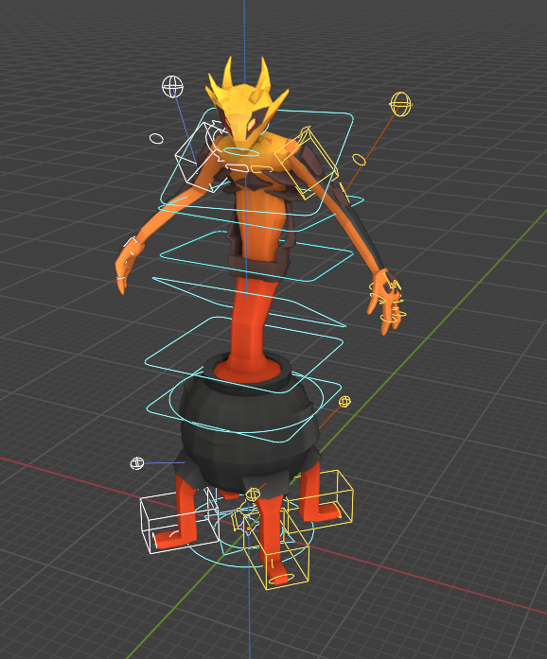The width and height of the screenshot is (547, 659).
Task: Click the small white sphere left of cauldron
Action: click(x=137, y=463)
